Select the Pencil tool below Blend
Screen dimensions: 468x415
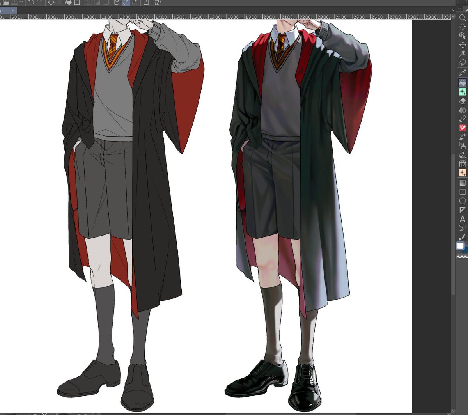tap(463, 119)
